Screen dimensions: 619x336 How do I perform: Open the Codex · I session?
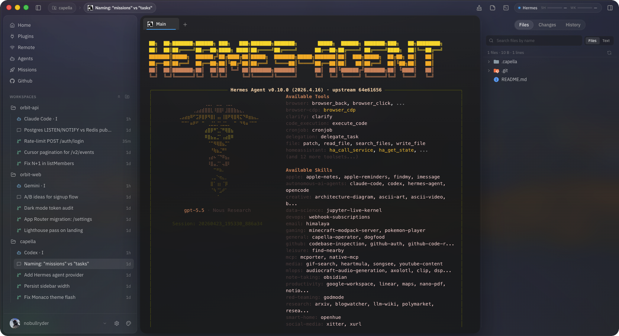(x=74, y=253)
